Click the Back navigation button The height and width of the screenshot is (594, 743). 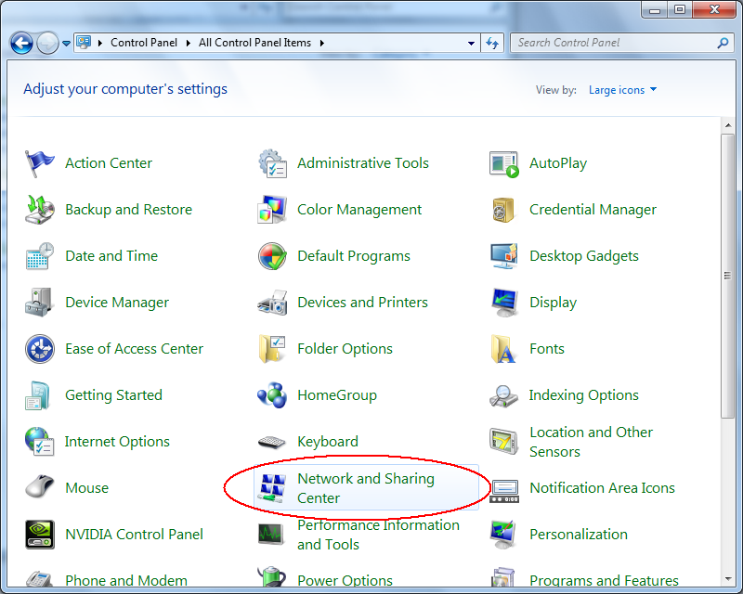tap(21, 44)
